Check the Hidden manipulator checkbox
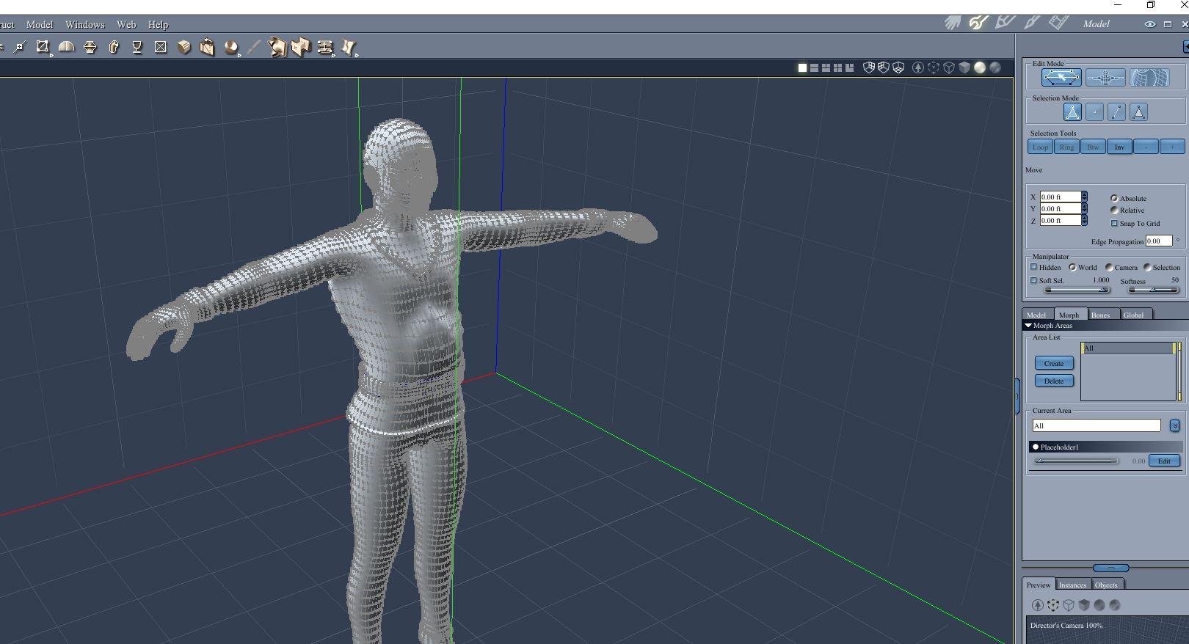The height and width of the screenshot is (644, 1189). (x=1034, y=267)
